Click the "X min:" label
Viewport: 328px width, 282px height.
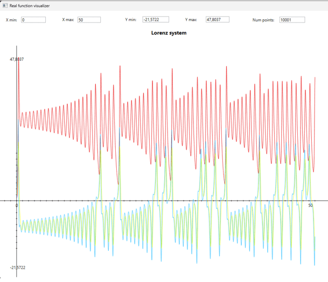[11, 20]
